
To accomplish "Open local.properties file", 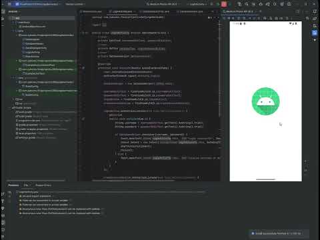I will click(26, 133).
